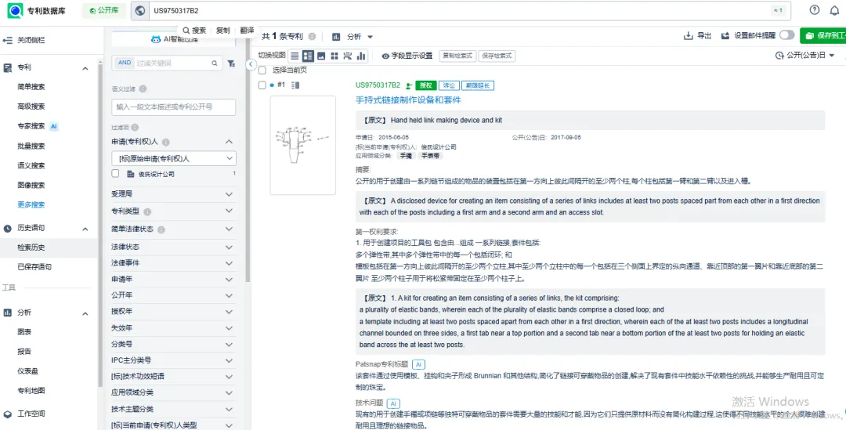Click the info icon beside 语义过滤
Viewport: 846px width, 430px height.
(143, 89)
